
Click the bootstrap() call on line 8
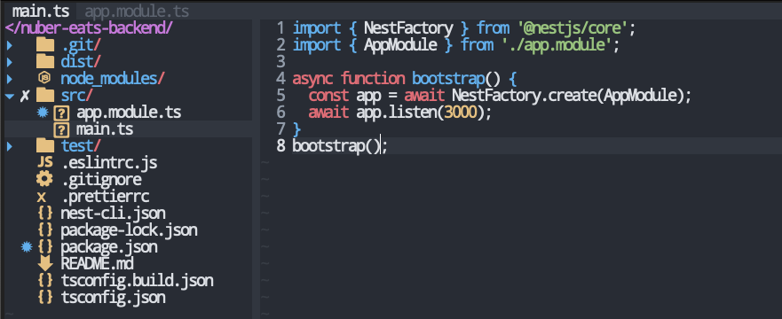tap(336, 146)
